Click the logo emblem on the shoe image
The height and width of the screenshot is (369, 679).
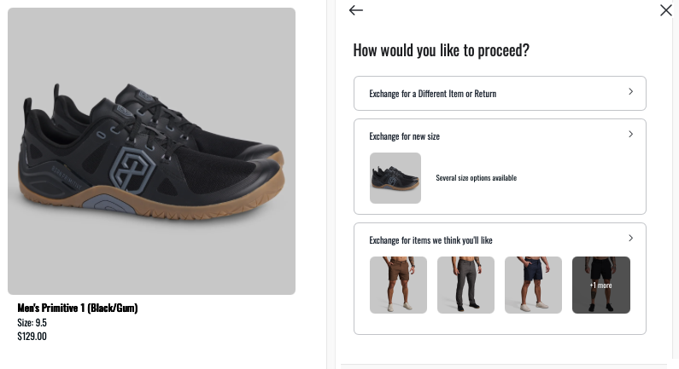[132, 170]
